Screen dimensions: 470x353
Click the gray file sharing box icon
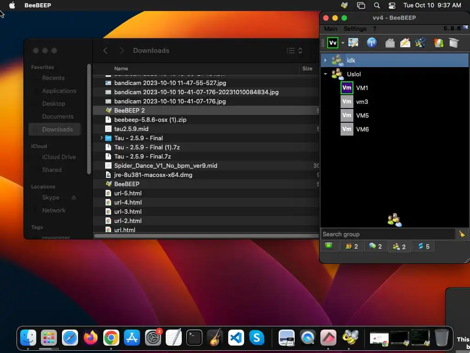(454, 43)
